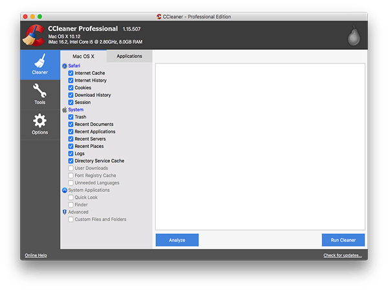
Task: Click the System Applications App Store icon
Action: click(x=65, y=190)
